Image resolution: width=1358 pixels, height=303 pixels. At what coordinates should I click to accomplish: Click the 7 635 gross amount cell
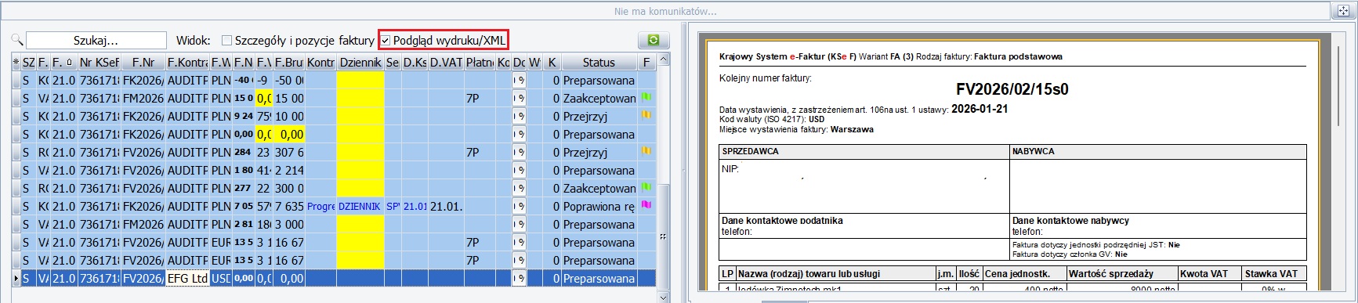click(289, 206)
